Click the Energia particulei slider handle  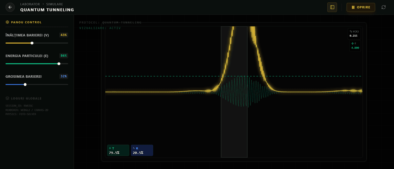tap(59, 64)
